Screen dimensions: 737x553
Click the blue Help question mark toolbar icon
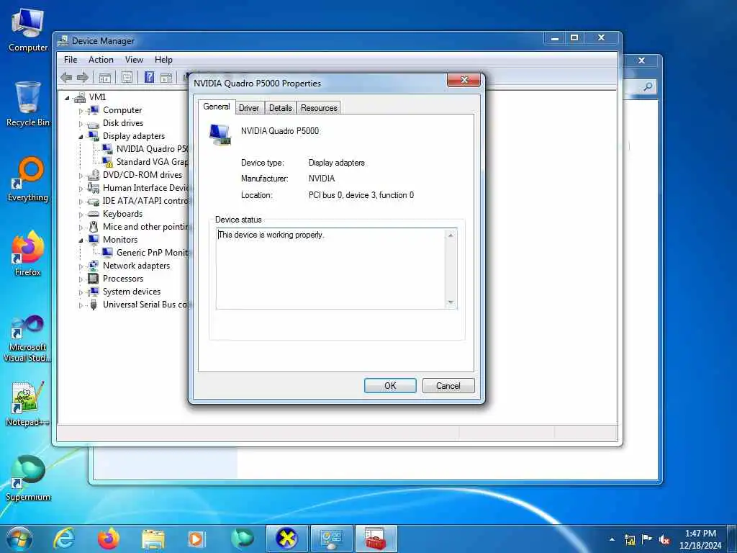click(149, 78)
